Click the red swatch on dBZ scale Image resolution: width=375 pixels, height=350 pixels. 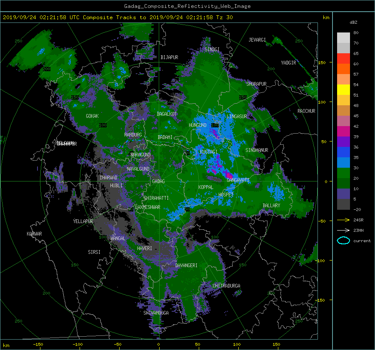(x=343, y=59)
